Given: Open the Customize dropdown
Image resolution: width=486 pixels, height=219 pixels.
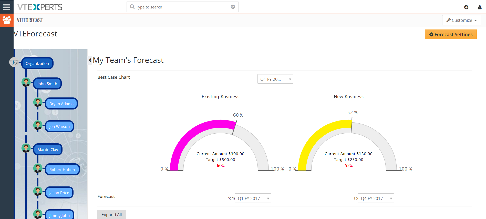Looking at the screenshot, I should click(461, 20).
